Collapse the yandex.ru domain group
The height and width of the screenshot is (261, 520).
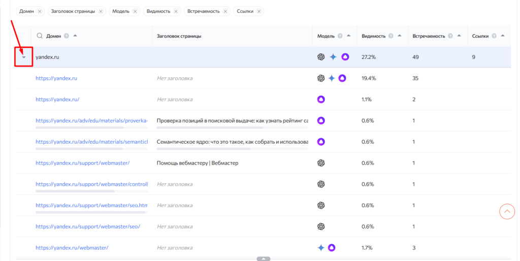[23, 57]
